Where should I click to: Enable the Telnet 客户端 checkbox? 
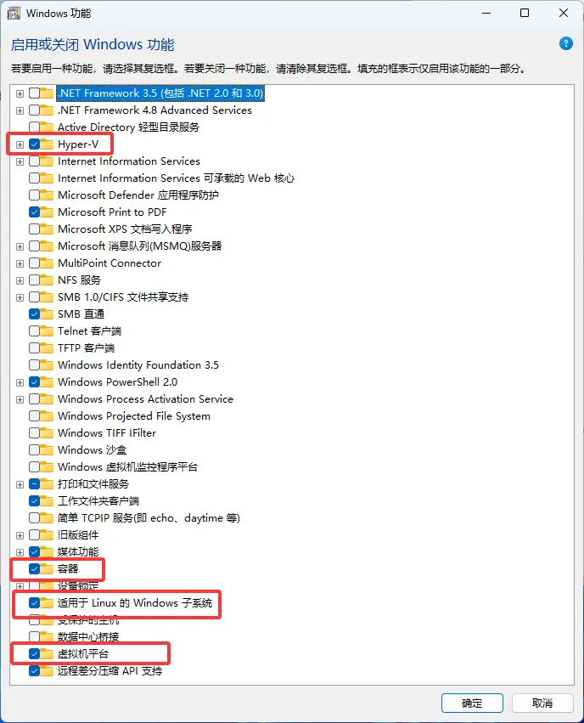[34, 330]
